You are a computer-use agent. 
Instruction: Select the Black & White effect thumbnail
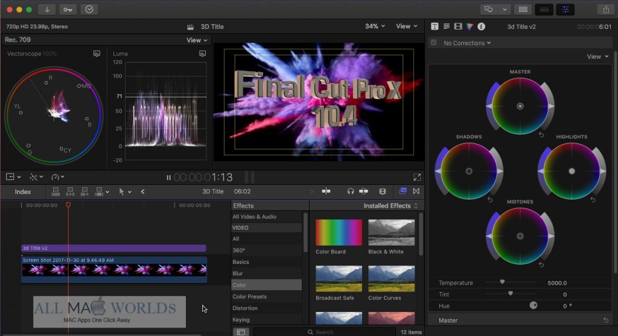pos(391,232)
